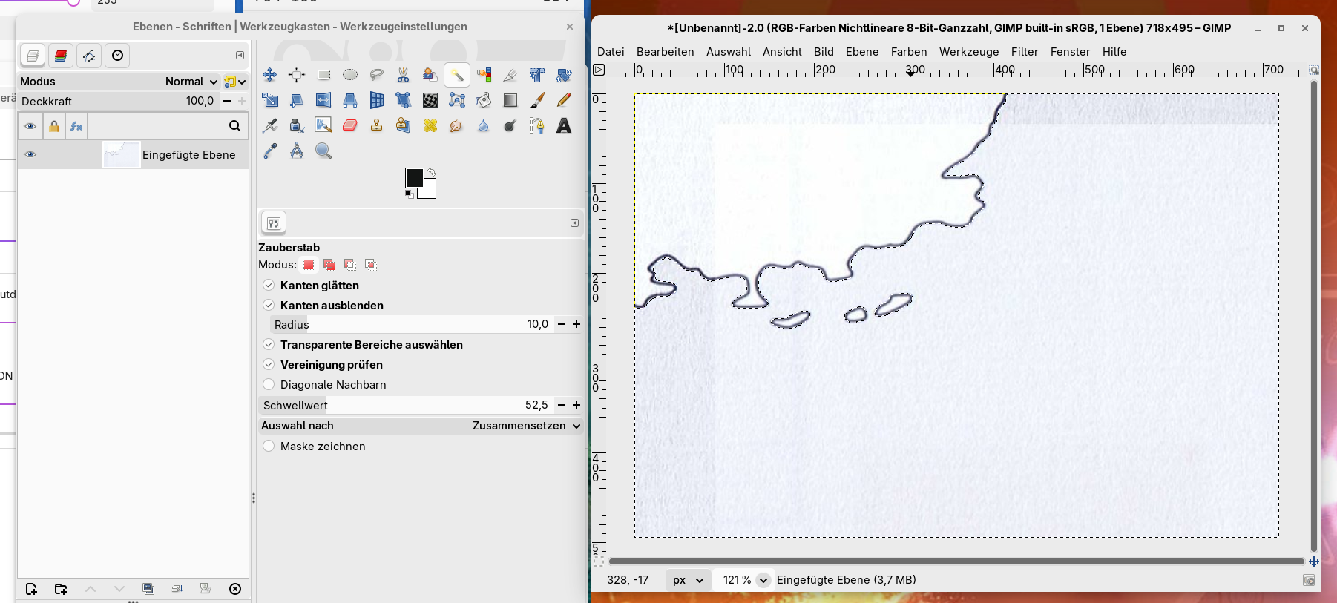Select the Move tool

click(x=270, y=74)
